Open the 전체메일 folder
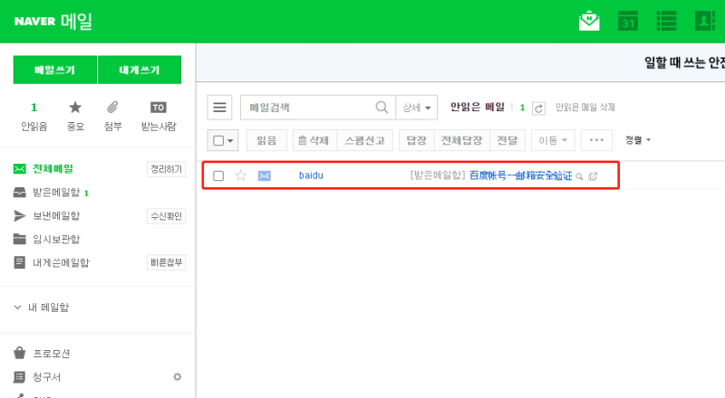This screenshot has width=725, height=398. 53,169
